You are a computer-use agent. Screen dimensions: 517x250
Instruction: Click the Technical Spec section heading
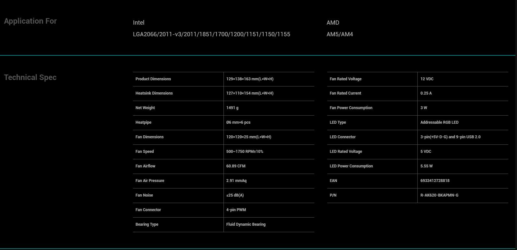pyautogui.click(x=30, y=77)
